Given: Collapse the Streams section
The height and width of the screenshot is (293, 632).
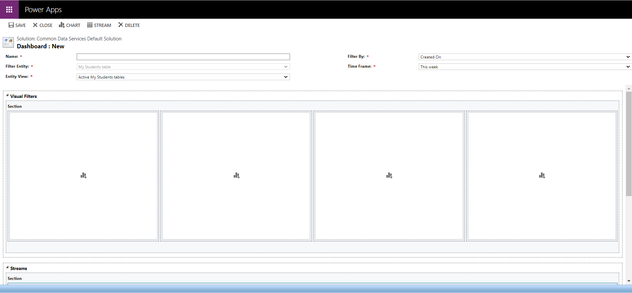Looking at the screenshot, I should pyautogui.click(x=7, y=268).
